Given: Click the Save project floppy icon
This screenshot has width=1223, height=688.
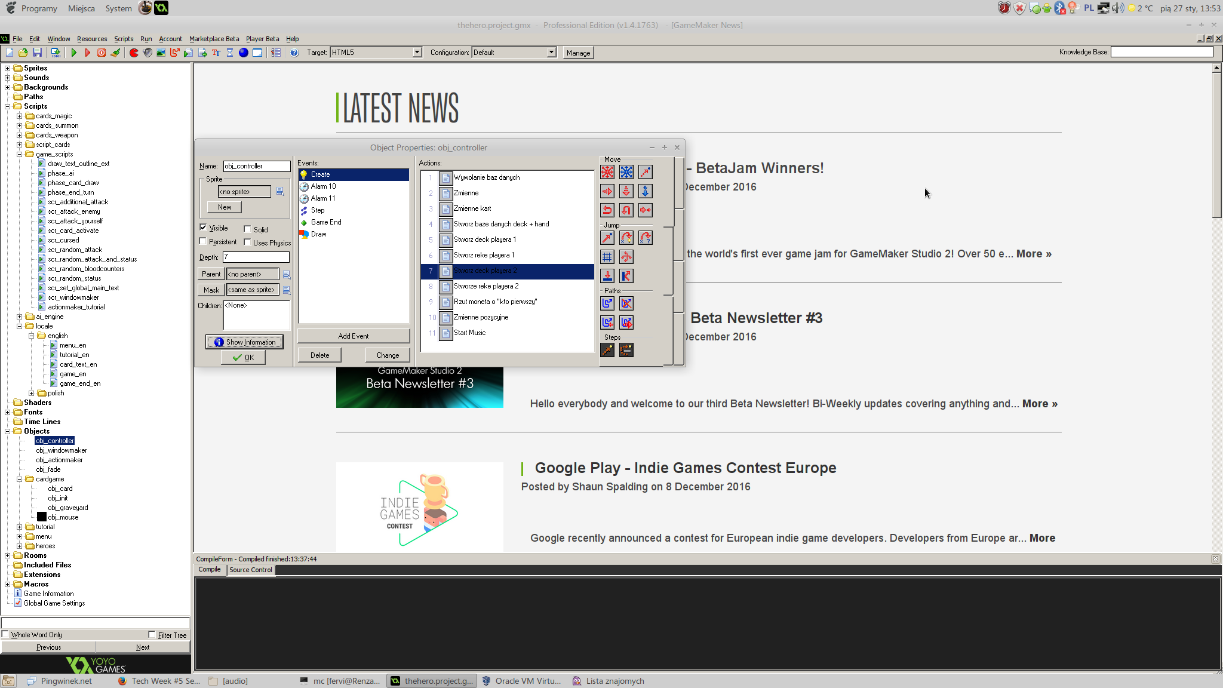Looking at the screenshot, I should point(37,53).
